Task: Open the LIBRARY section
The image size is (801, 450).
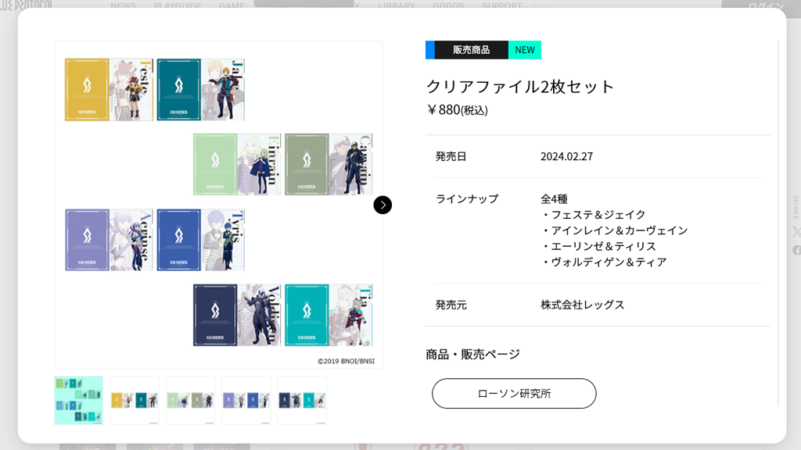Action: (x=399, y=6)
